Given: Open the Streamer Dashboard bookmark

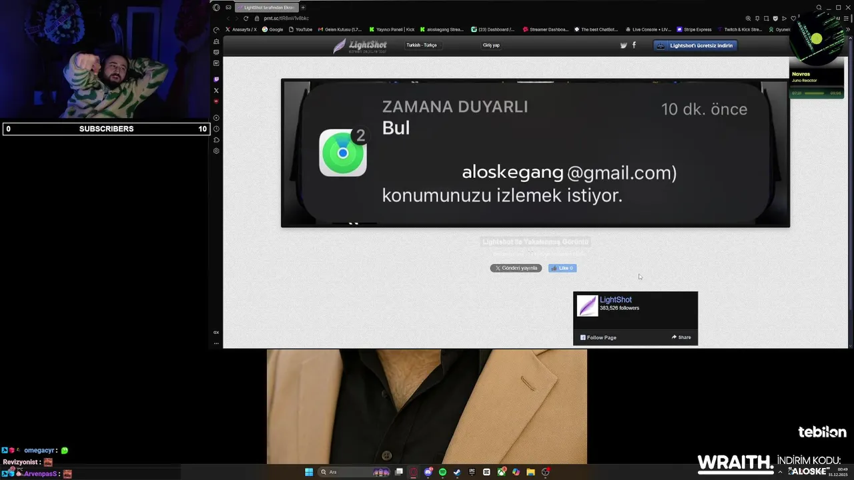Looking at the screenshot, I should coord(546,29).
